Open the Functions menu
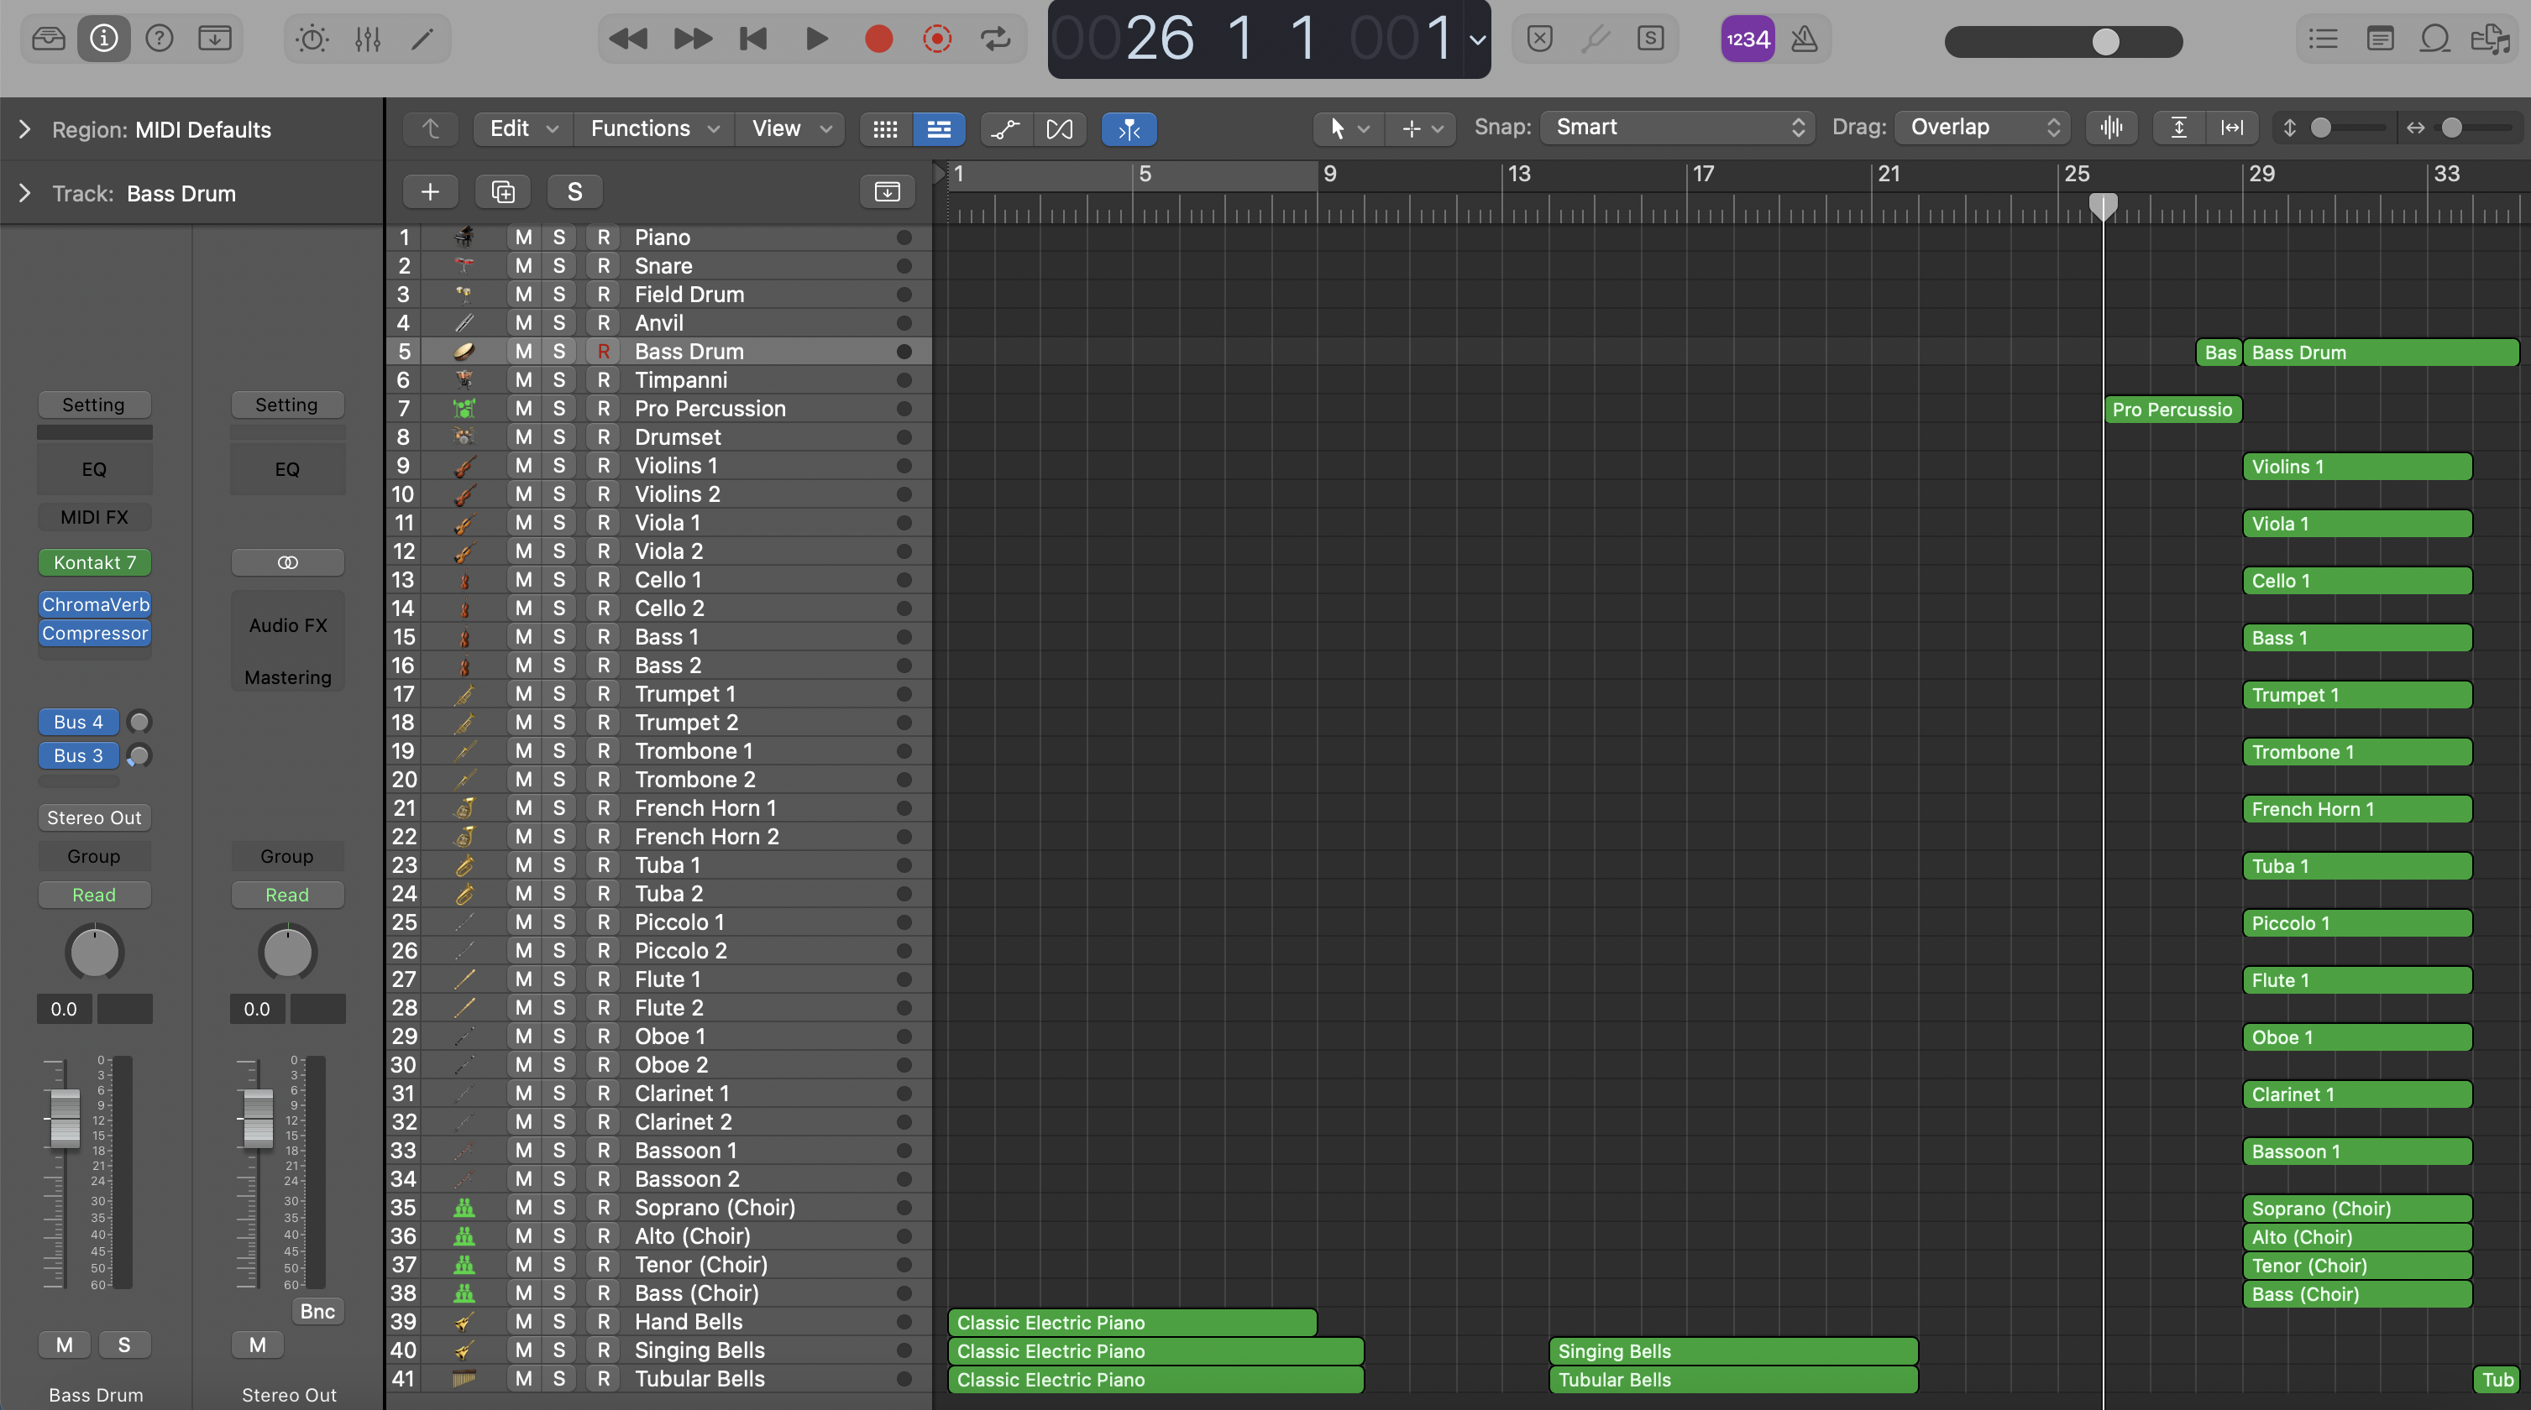 point(654,128)
